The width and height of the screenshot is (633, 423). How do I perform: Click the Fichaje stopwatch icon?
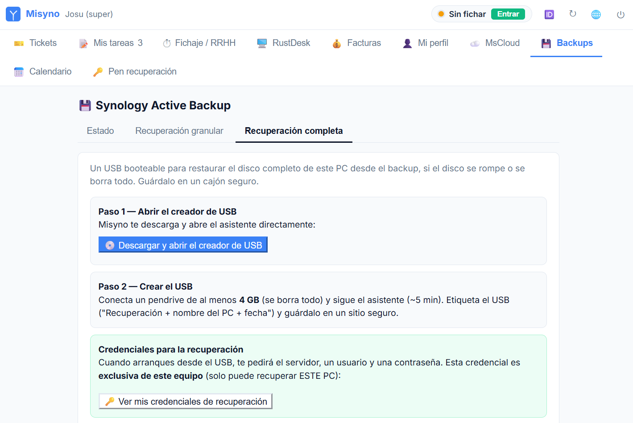click(167, 43)
